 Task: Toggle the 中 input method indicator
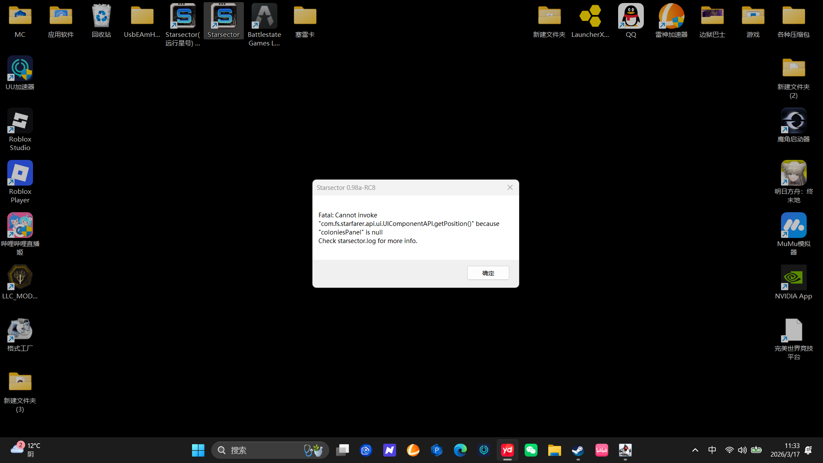coord(712,450)
